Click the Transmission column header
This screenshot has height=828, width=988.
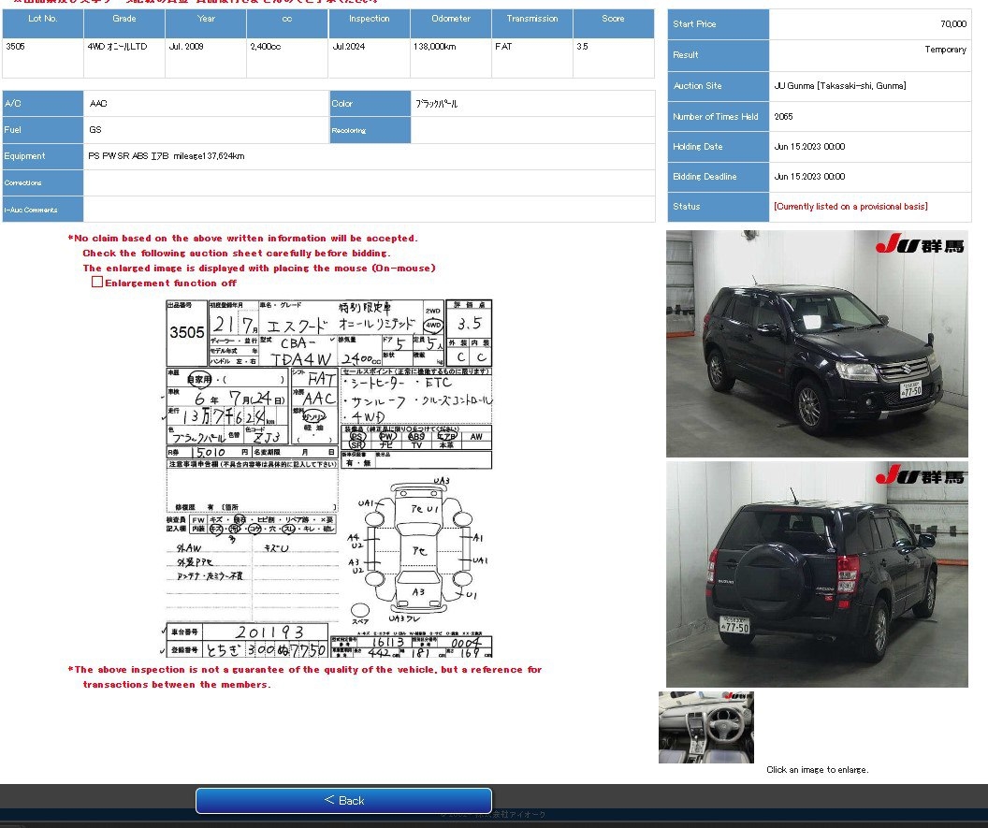point(532,19)
